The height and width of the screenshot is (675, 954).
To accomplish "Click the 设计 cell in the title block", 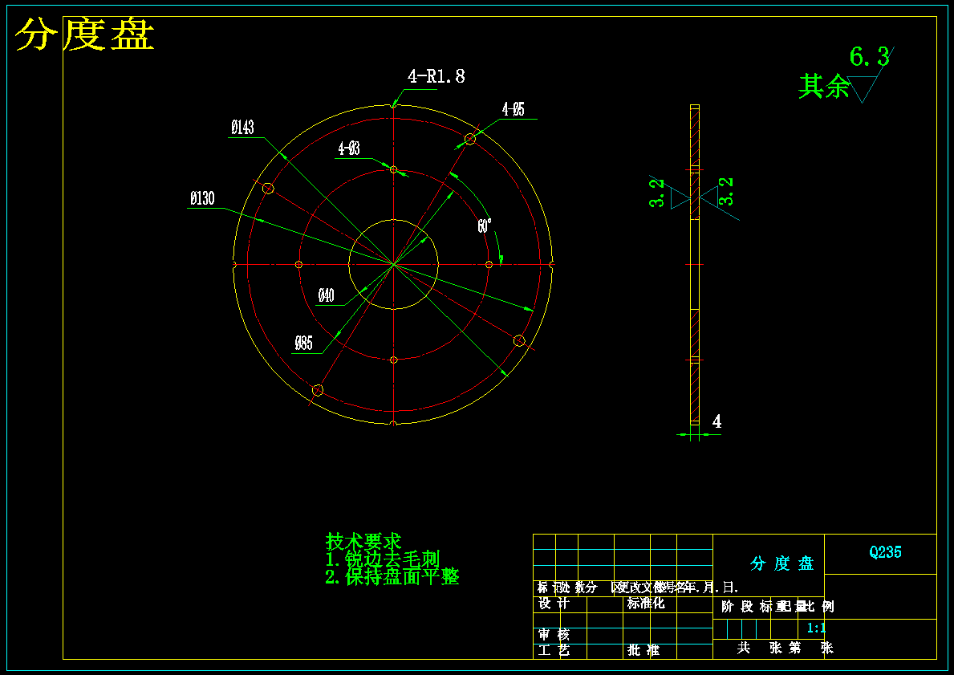I will click(554, 604).
